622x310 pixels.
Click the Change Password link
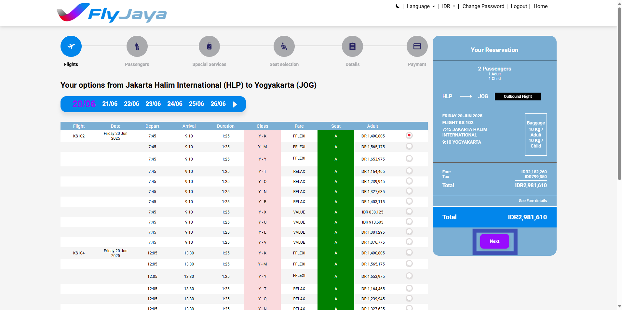click(483, 6)
